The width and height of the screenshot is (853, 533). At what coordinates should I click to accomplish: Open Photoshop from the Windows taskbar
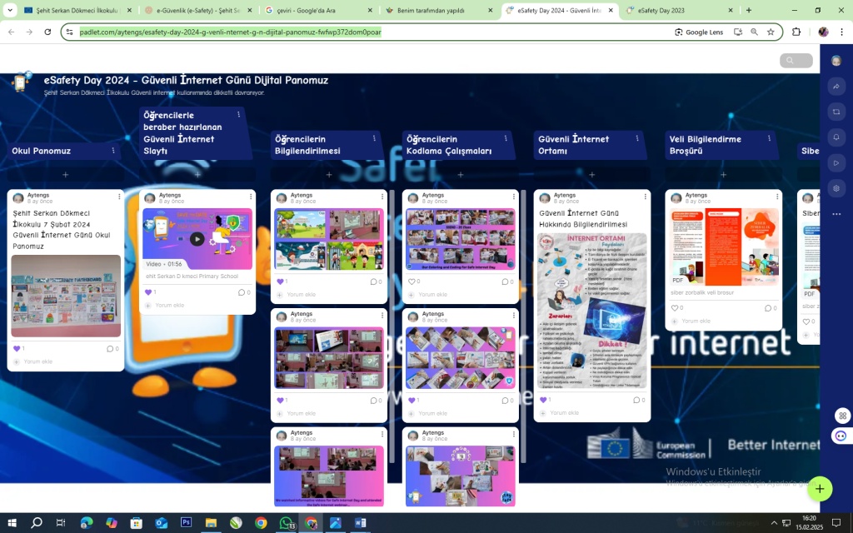[186, 523]
